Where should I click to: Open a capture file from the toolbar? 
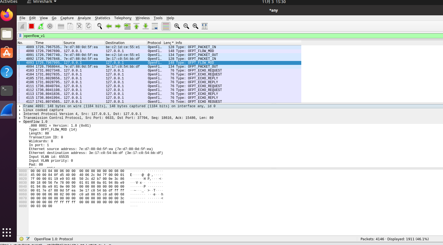click(x=61, y=26)
